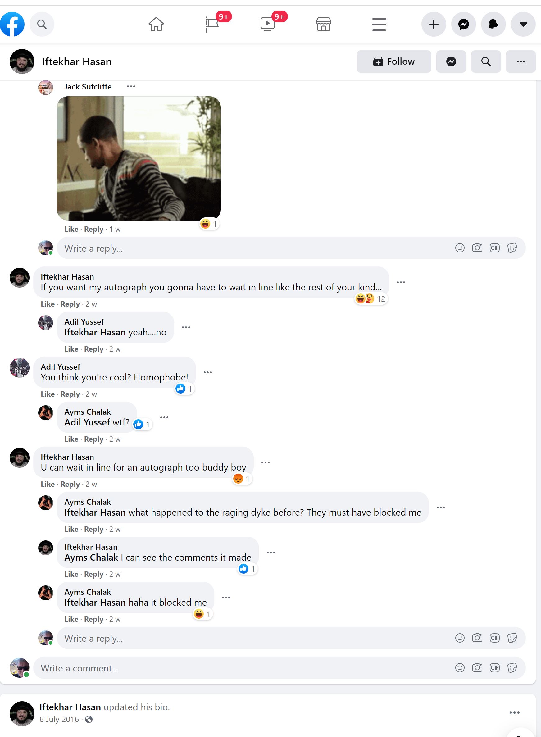Like Adil Yussef's Homophobe comment

coord(48,394)
